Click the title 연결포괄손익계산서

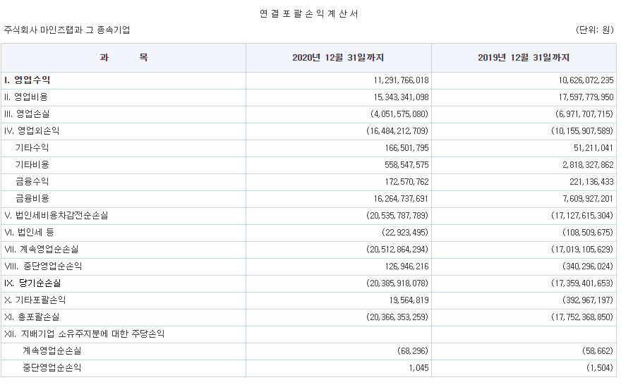pyautogui.click(x=309, y=14)
